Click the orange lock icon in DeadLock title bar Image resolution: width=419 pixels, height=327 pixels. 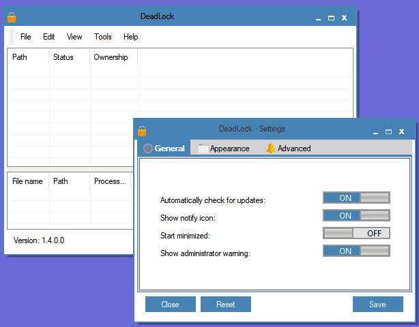[x=12, y=18]
